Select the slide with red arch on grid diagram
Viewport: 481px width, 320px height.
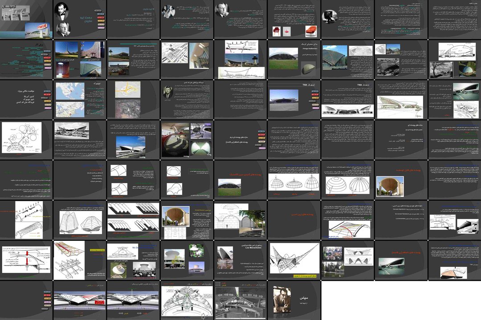(347, 220)
